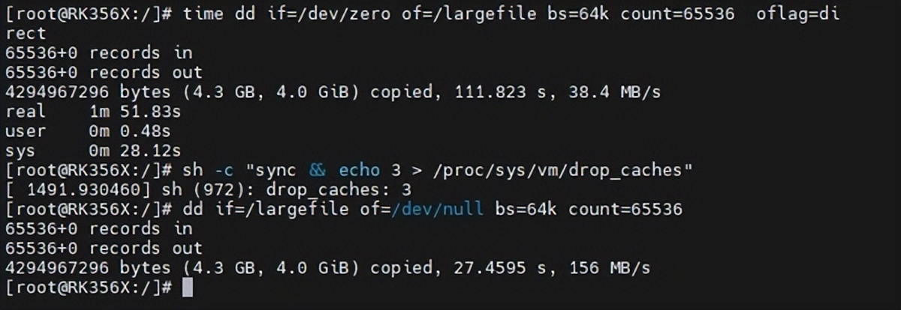
Task: Click the blue '/dev/null' in the read command
Action: click(x=438, y=209)
